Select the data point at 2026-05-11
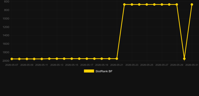The image size is (199, 96). point(42,59)
